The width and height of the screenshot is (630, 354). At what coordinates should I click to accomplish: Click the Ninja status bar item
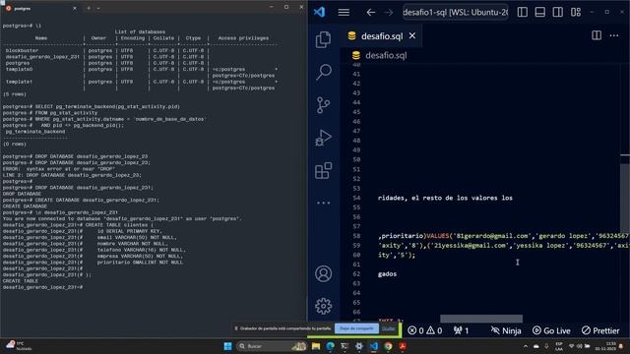tap(506, 330)
